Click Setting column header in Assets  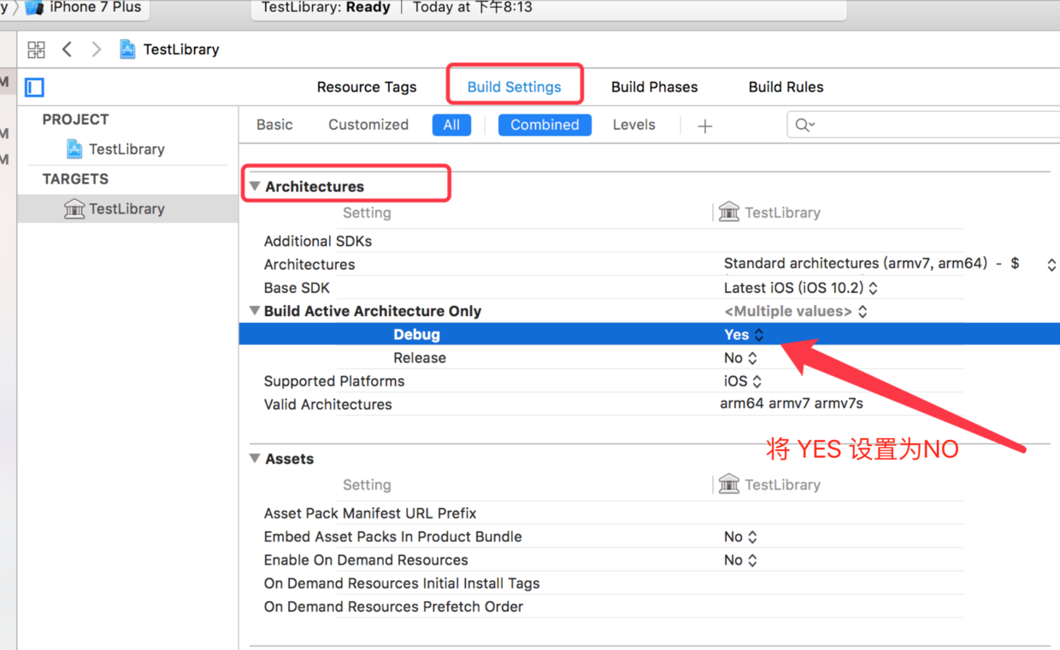pos(367,484)
